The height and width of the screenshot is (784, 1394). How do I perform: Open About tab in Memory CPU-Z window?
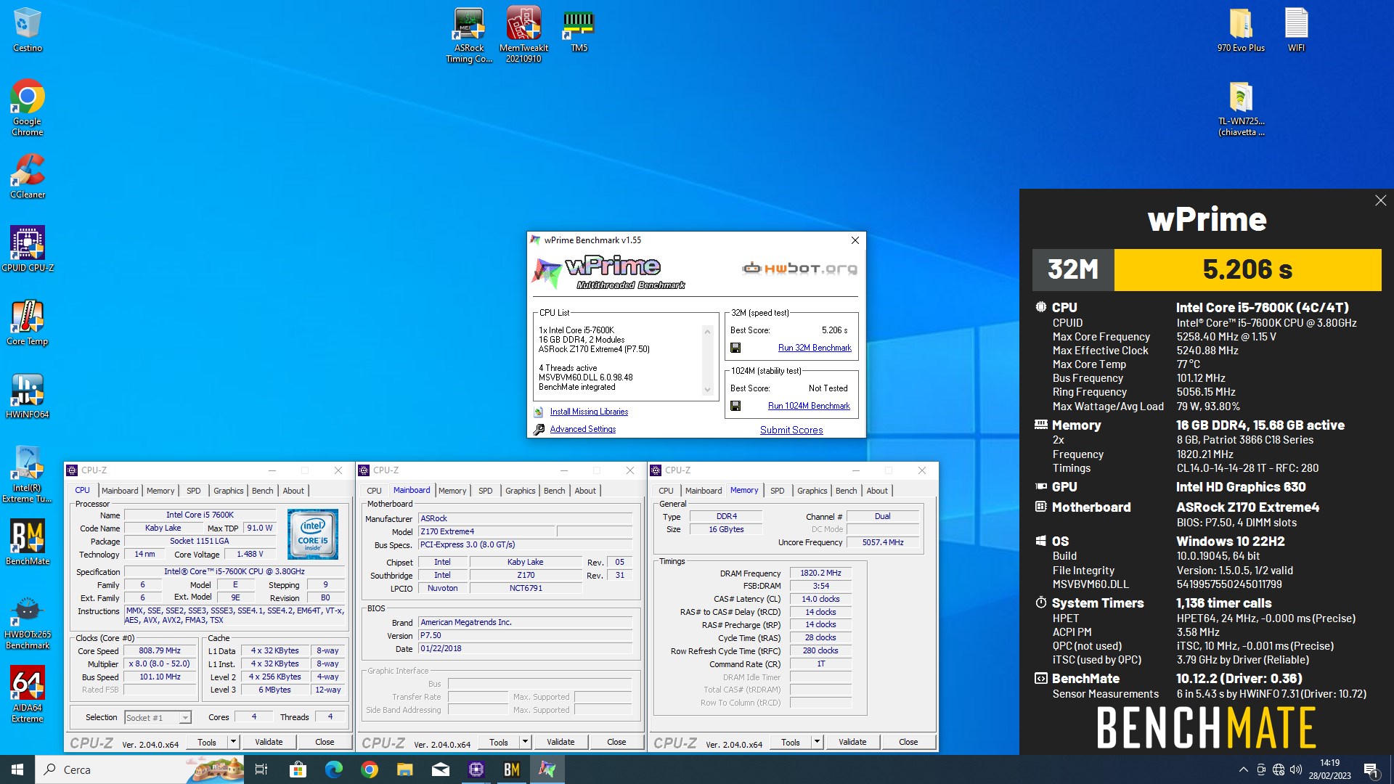coord(876,491)
